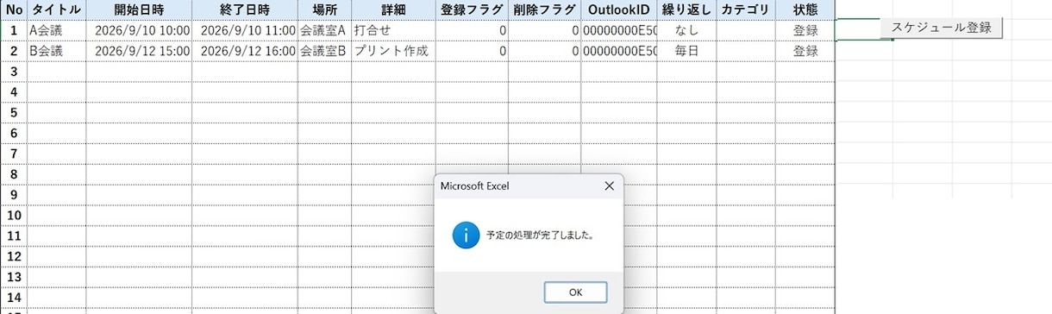Select the OutlookID column header

[619, 9]
